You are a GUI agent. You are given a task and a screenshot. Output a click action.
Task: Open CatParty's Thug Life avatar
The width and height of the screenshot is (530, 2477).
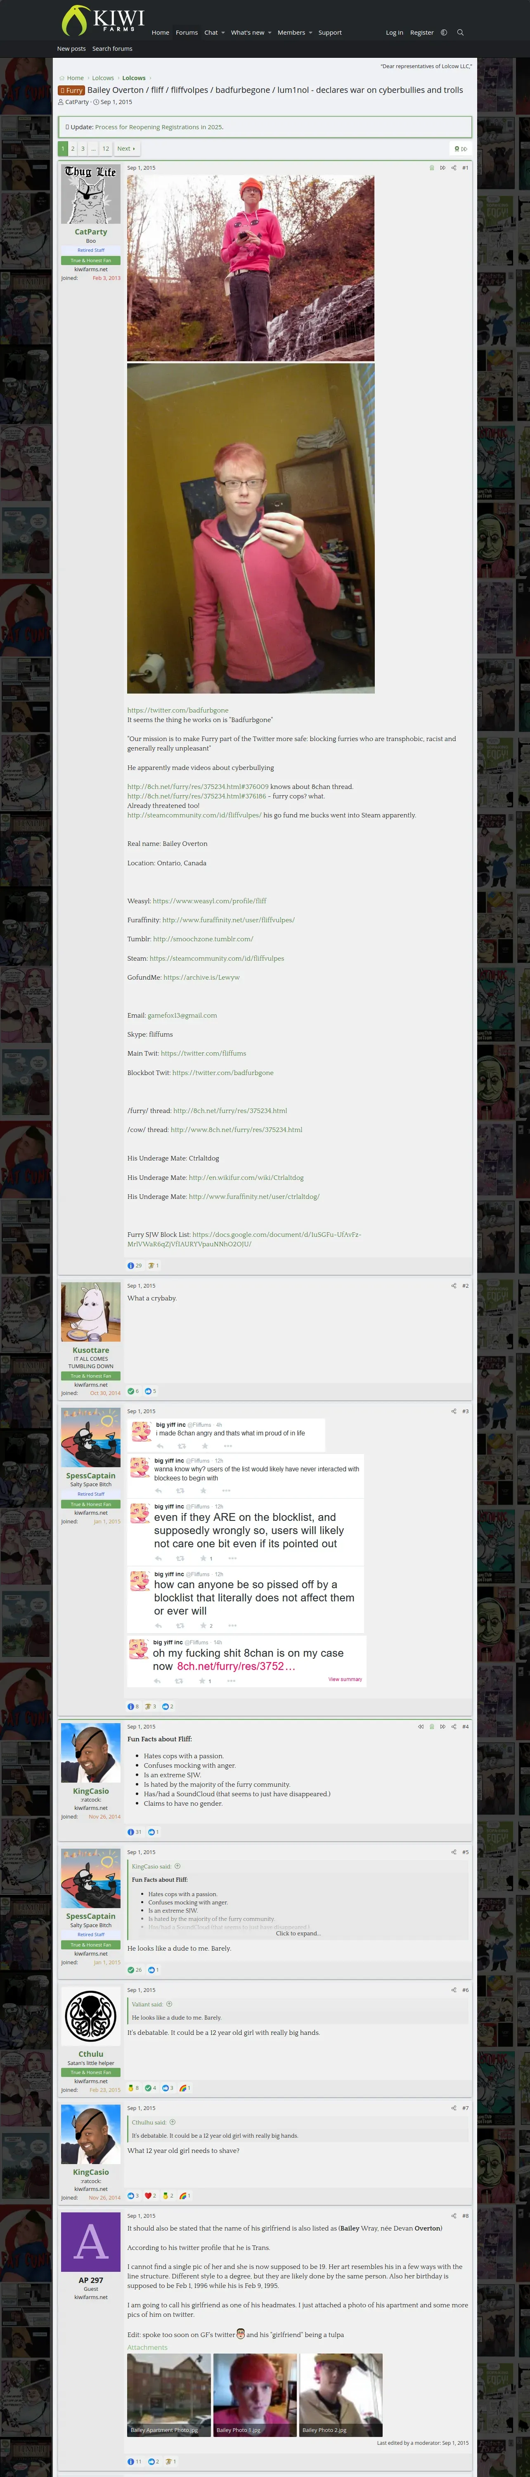pyautogui.click(x=90, y=194)
